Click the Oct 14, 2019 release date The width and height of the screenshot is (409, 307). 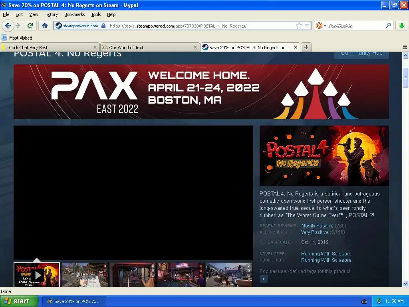(315, 242)
